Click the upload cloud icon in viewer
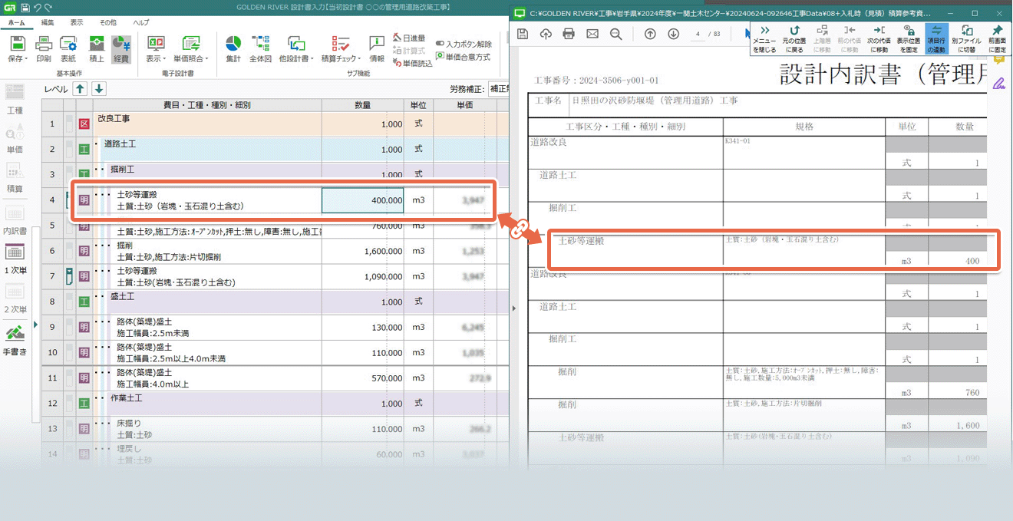The image size is (1013, 521). [546, 34]
